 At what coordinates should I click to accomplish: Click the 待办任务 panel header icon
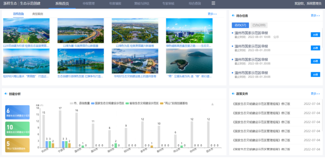click(233, 16)
